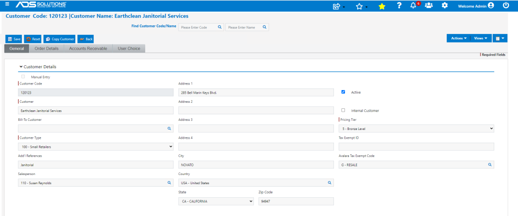Uncheck the Active checkbox
The width and height of the screenshot is (518, 216).
343,92
